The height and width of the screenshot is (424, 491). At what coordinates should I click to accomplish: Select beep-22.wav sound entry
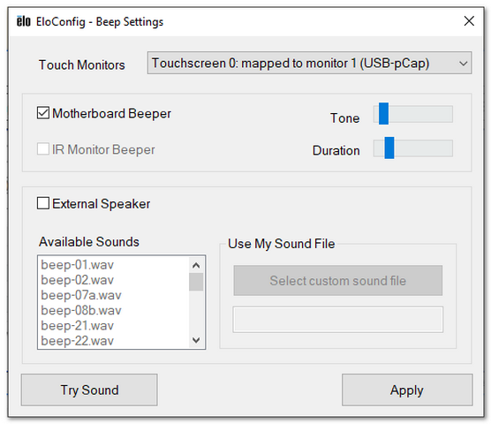(113, 341)
